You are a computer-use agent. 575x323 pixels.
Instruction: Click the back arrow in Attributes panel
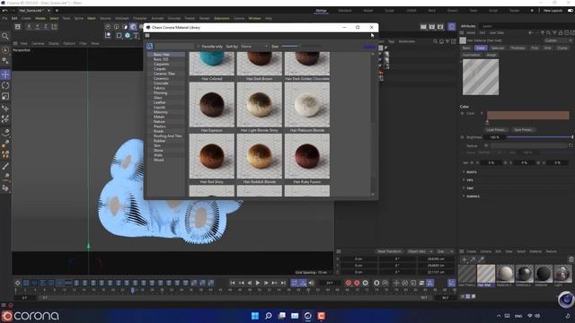(531, 33)
